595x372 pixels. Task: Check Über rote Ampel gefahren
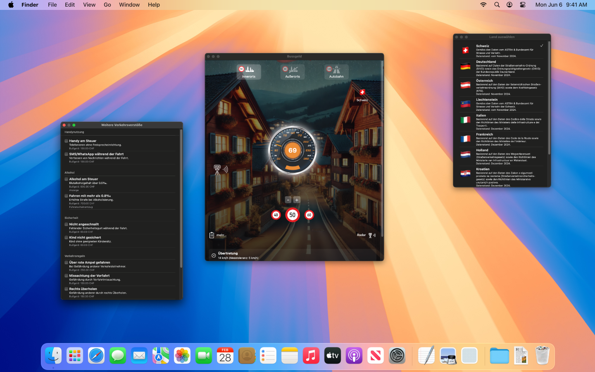tap(66, 262)
